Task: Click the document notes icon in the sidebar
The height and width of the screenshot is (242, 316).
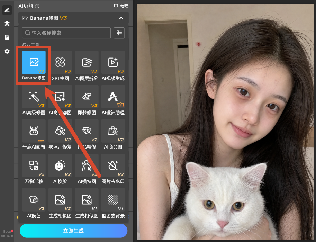Action: pos(7,37)
